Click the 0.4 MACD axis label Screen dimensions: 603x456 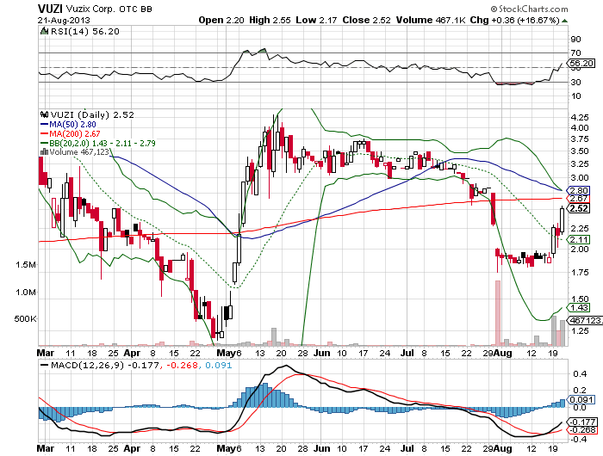(580, 373)
